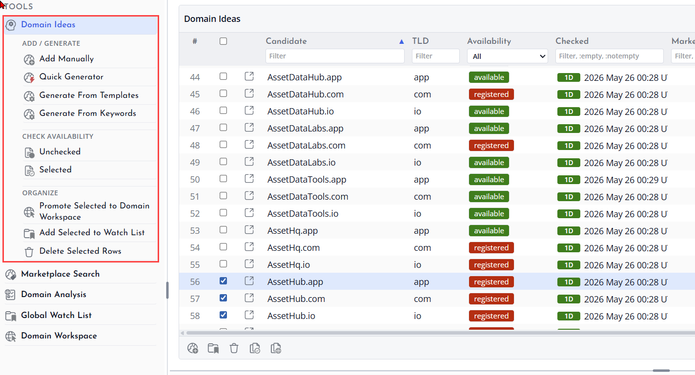
Task: Click the Candidate filter input
Action: (335, 56)
